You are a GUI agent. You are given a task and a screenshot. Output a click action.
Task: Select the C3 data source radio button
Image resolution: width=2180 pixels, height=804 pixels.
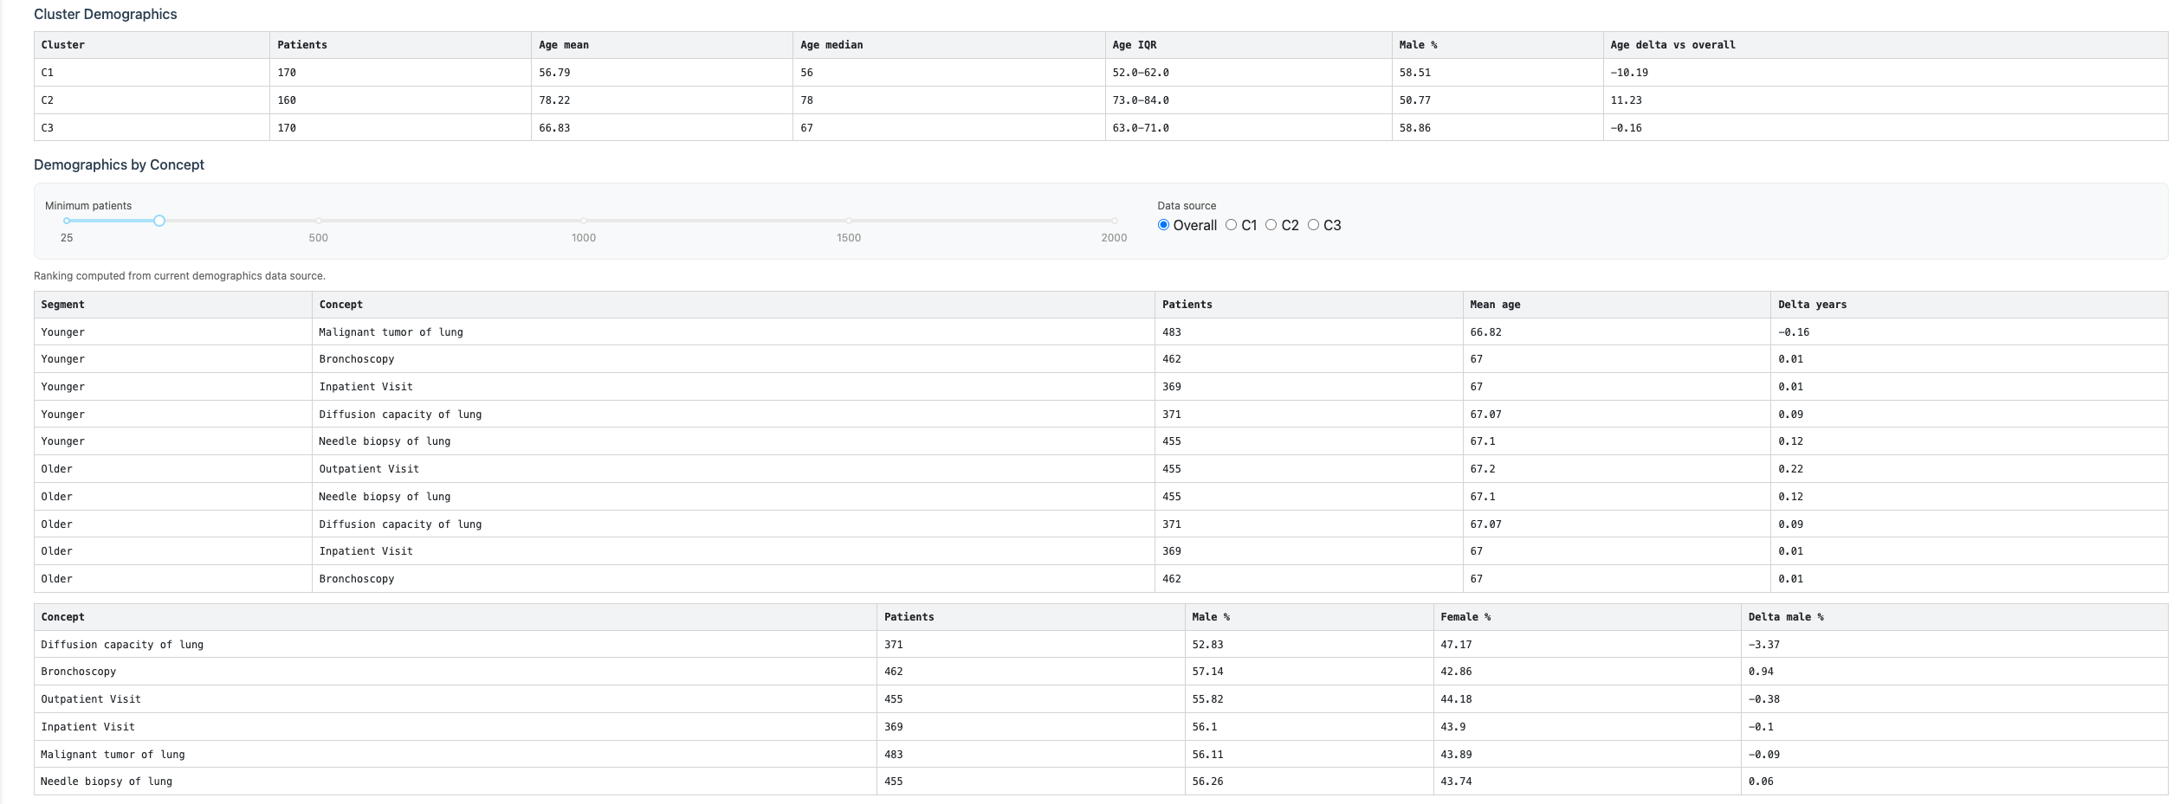click(x=1315, y=225)
